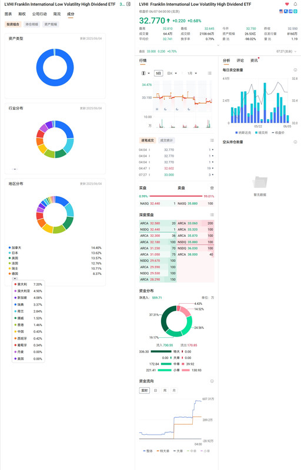The height and width of the screenshot is (470, 301).
Task: Select the 成分 tab
Action: click(x=71, y=14)
